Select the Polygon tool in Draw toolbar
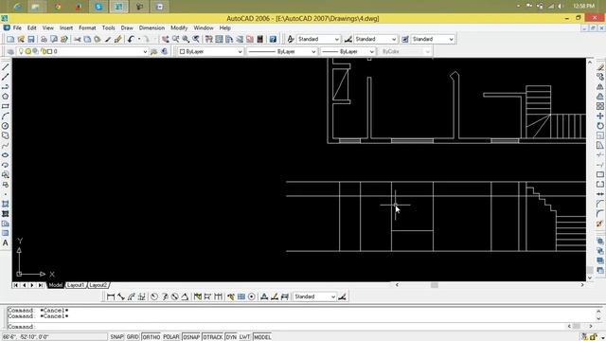The image size is (606, 341). tap(6, 97)
